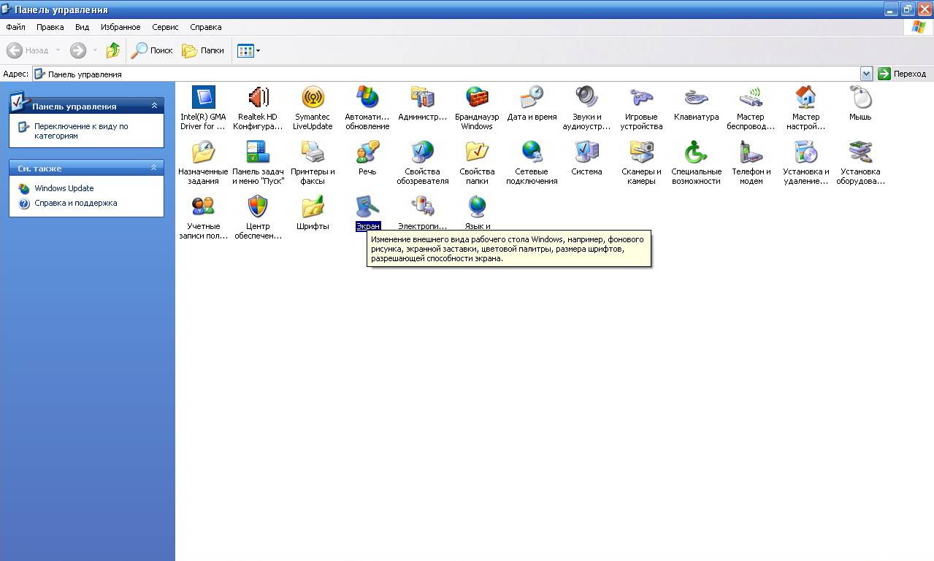Viewport: 934px width, 561px height.
Task: Launch Мастер настройки сети icon
Action: click(805, 97)
